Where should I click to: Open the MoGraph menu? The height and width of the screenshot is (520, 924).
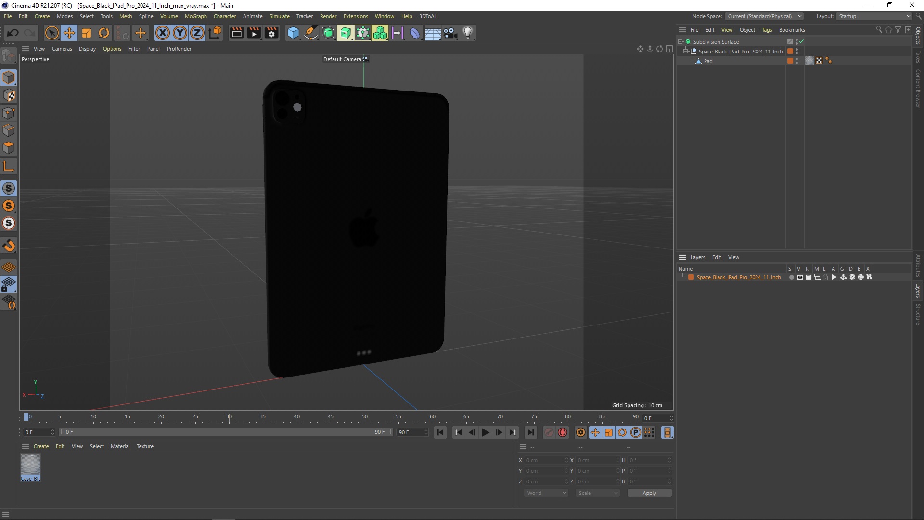point(196,16)
